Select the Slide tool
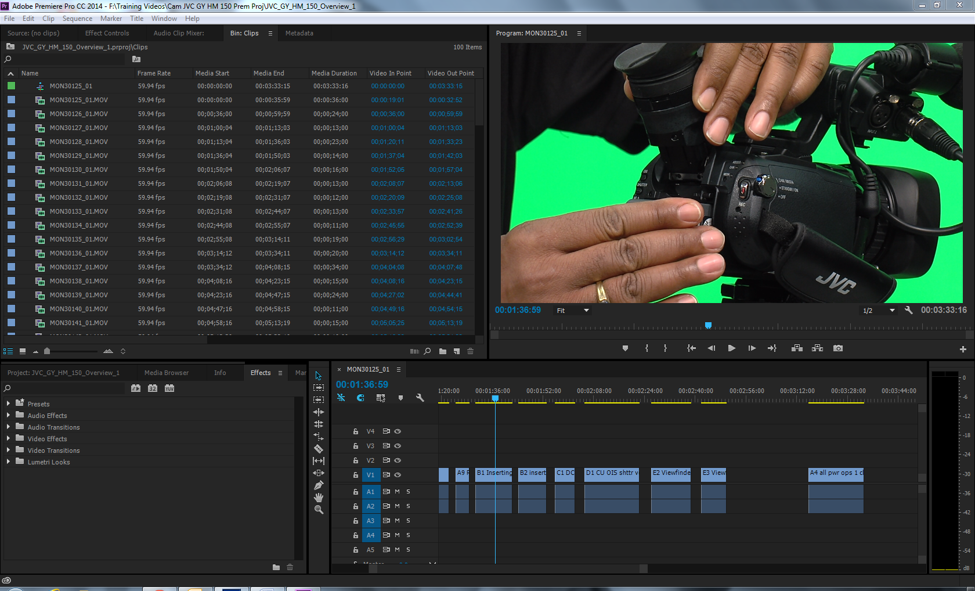The height and width of the screenshot is (591, 975). [319, 473]
